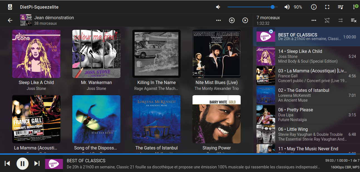The height and width of the screenshot is (172, 360).
Task: Click the BEST OF CLASSICS now-playing title
Action: 86,161
